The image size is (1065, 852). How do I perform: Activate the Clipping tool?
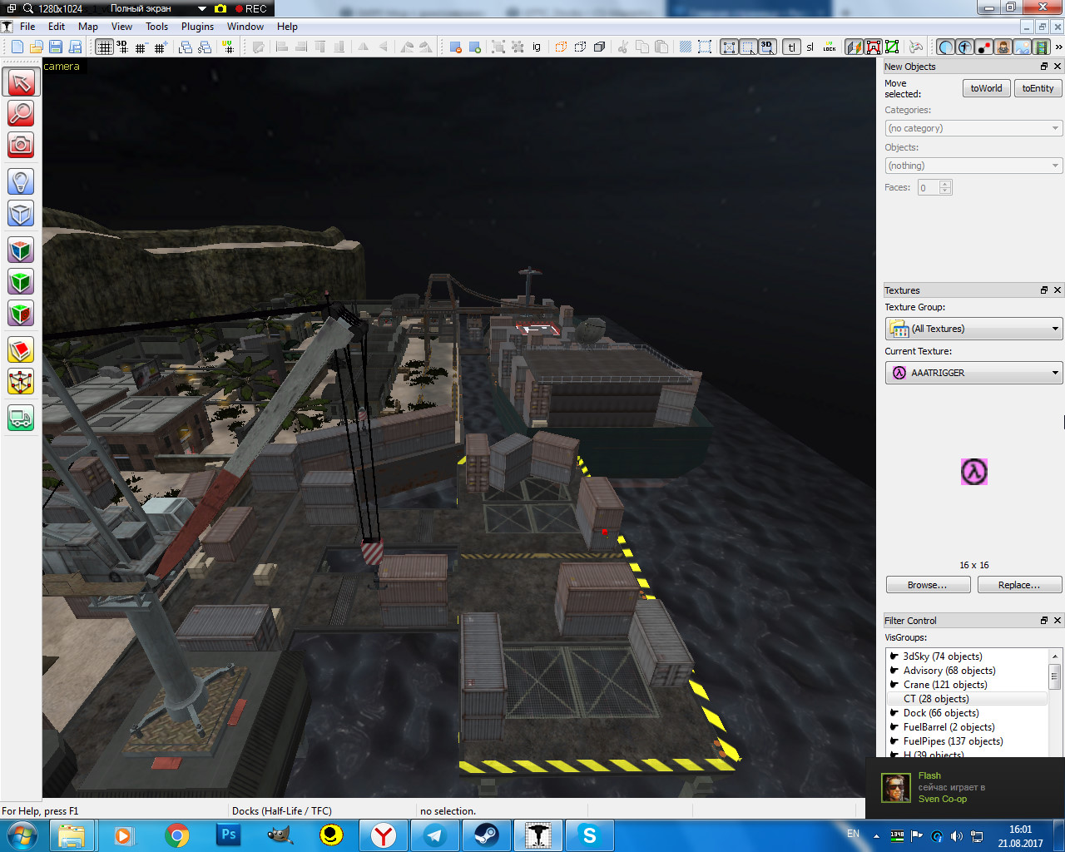(21, 350)
